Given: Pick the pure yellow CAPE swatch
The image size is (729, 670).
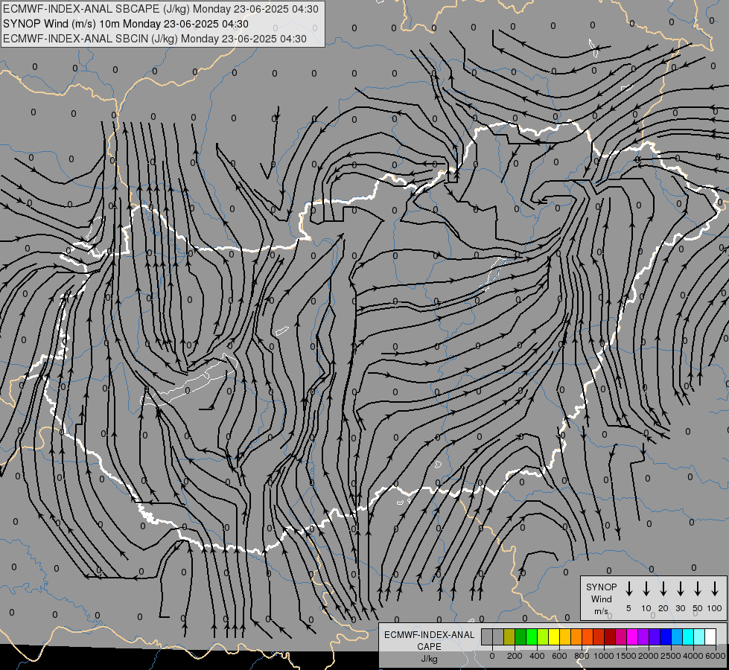Looking at the screenshot, I should pyautogui.click(x=554, y=637).
